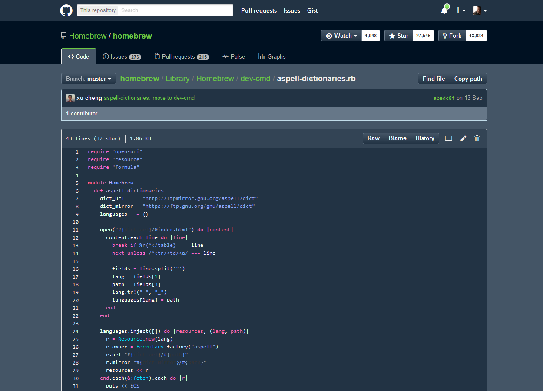The width and height of the screenshot is (543, 391).
Task: Delete the file using the trash icon
Action: click(x=477, y=138)
